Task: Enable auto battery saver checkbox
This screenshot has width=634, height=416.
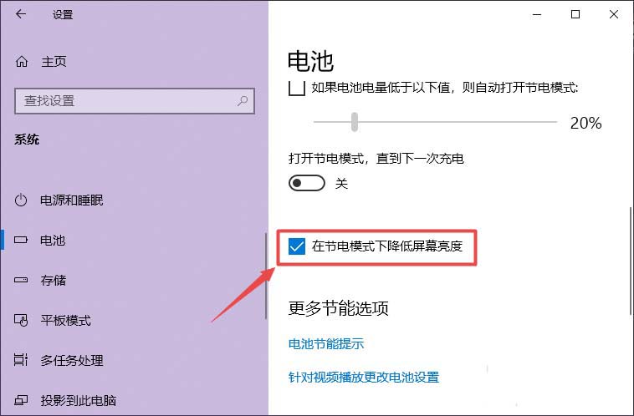Action: click(x=296, y=88)
